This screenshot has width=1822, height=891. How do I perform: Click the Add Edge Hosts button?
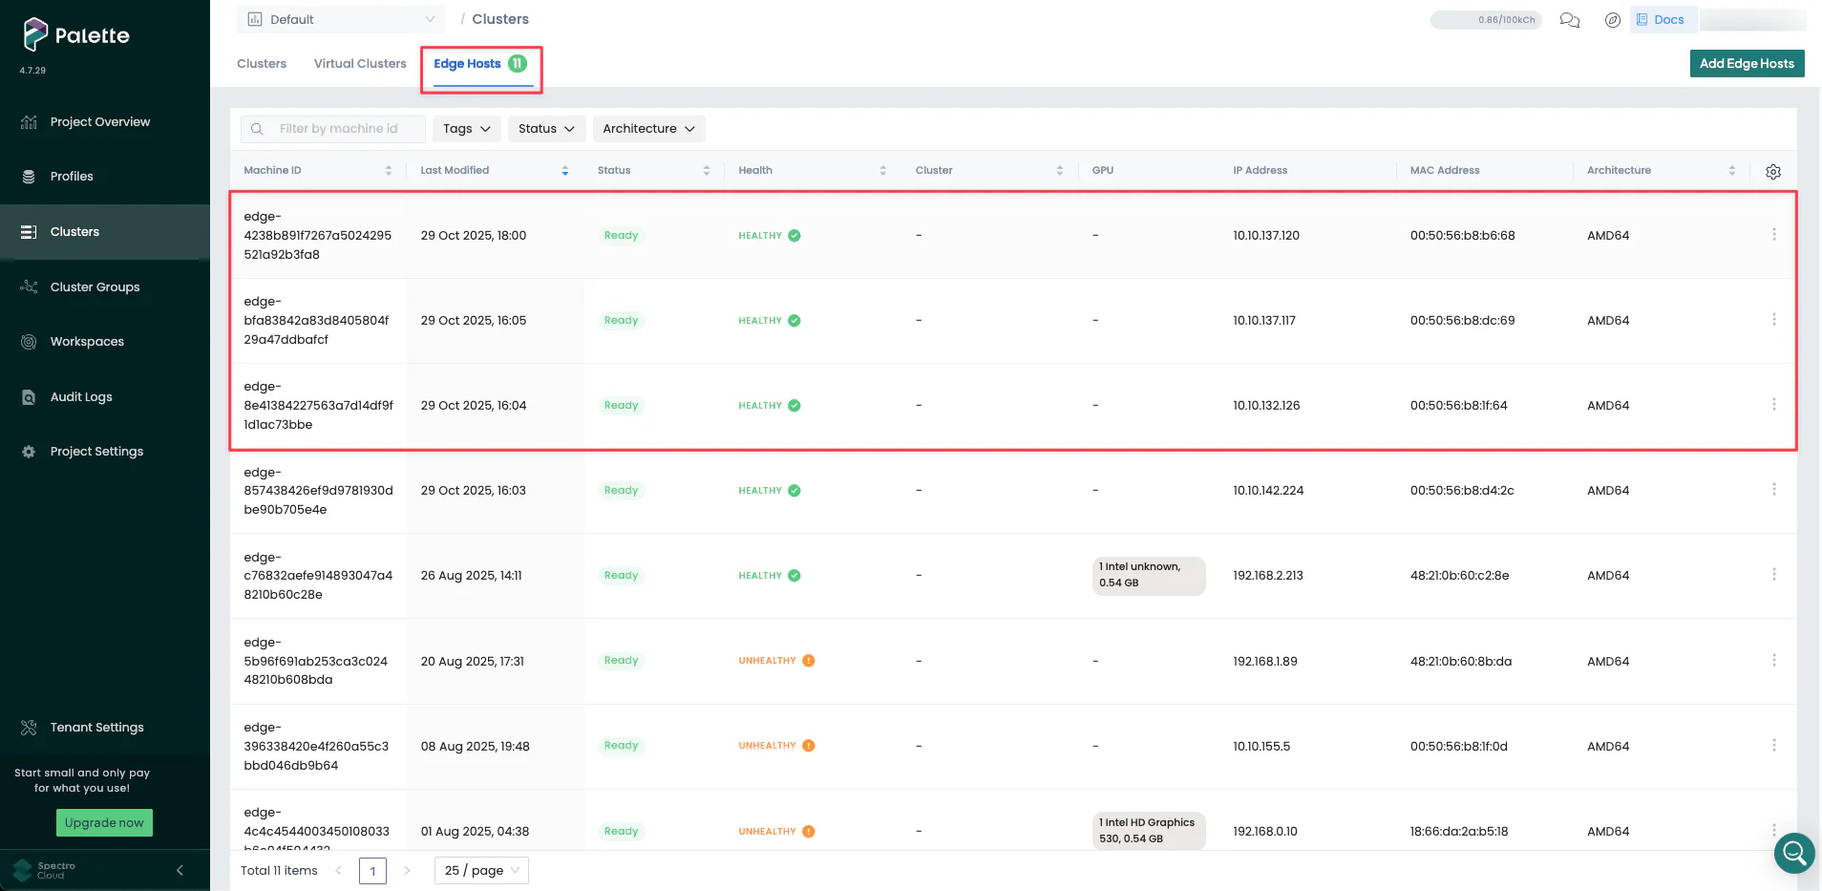pyautogui.click(x=1746, y=63)
